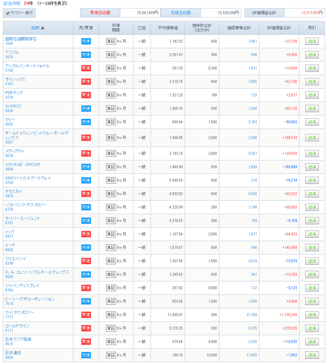Click +2,317,001円 total profit value
Image resolution: width=328 pixels, height=364 pixels.
(x=312, y=13)
